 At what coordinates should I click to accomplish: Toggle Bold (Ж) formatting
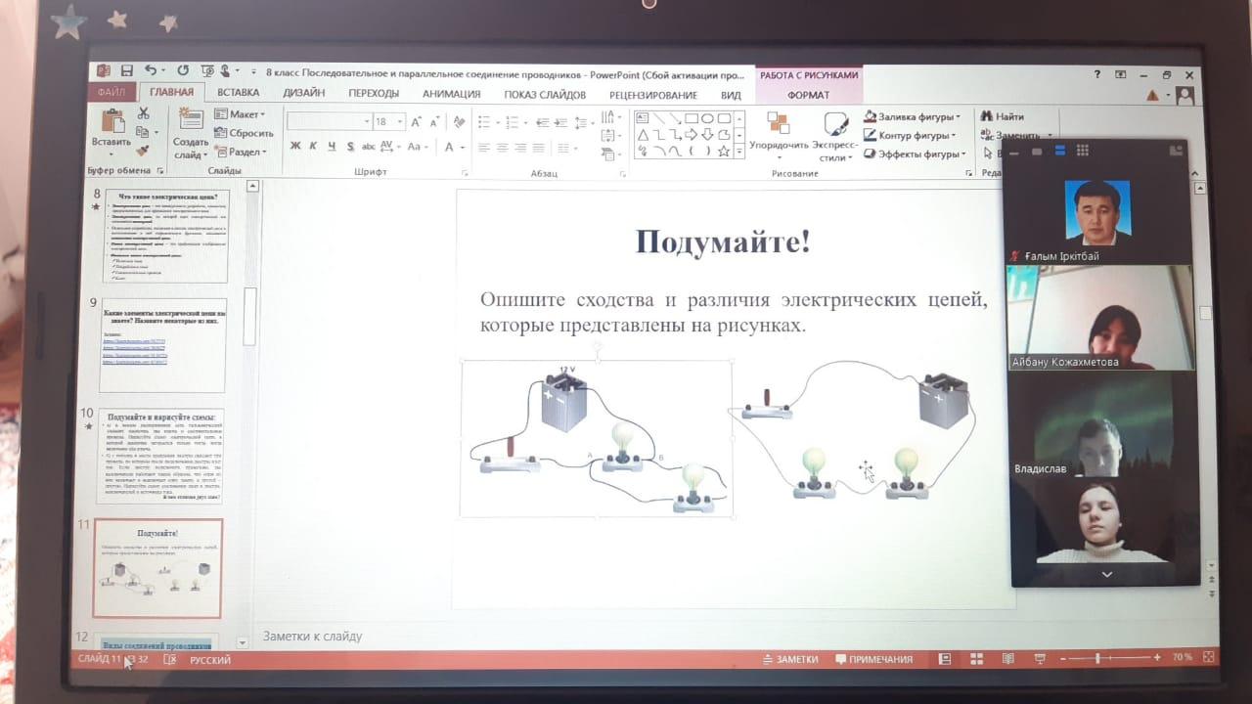pyautogui.click(x=295, y=147)
